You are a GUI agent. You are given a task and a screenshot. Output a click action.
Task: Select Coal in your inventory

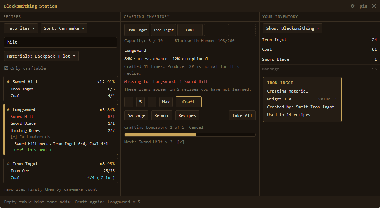pyautogui.click(x=319, y=50)
